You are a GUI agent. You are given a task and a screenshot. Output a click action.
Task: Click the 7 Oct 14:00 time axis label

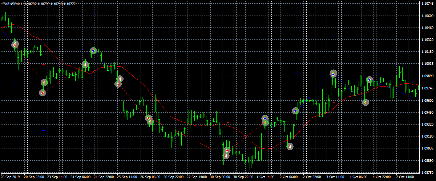click(405, 177)
